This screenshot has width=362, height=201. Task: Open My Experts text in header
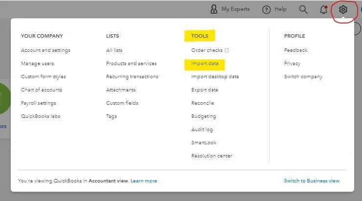click(235, 9)
